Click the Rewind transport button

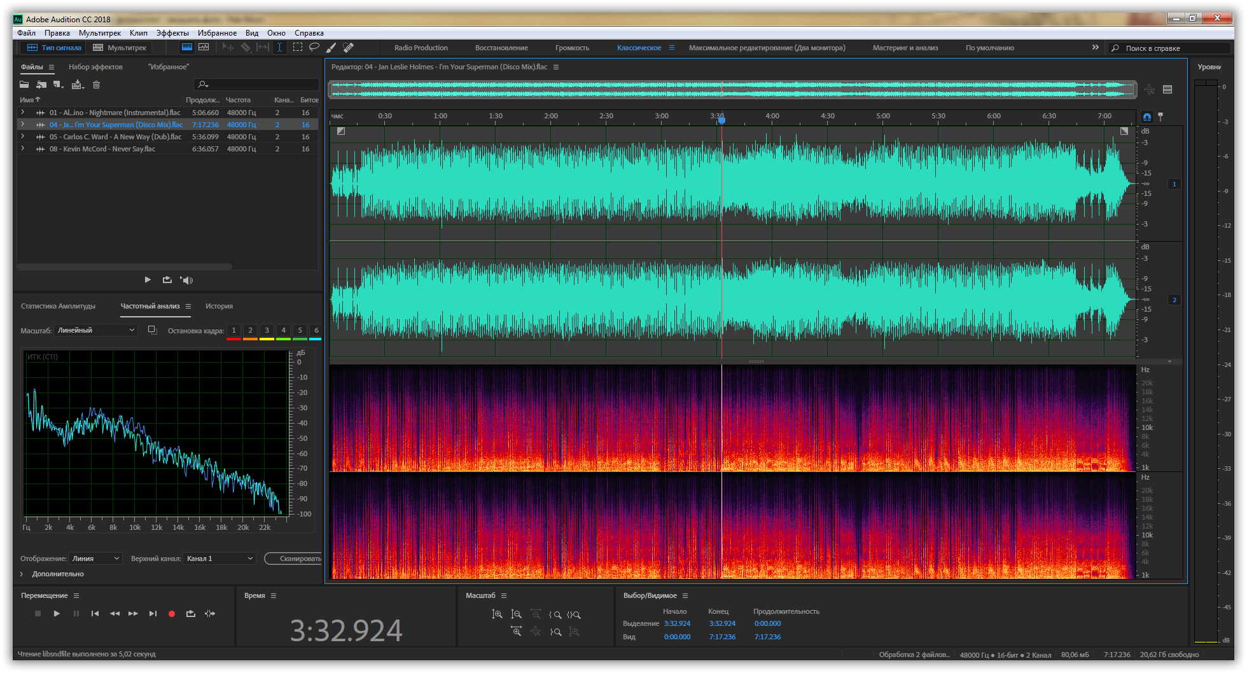click(x=115, y=614)
